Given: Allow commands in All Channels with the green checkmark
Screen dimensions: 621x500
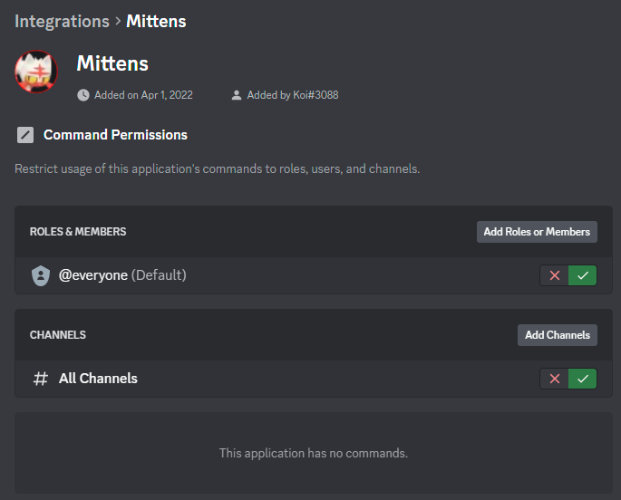Looking at the screenshot, I should pos(583,379).
